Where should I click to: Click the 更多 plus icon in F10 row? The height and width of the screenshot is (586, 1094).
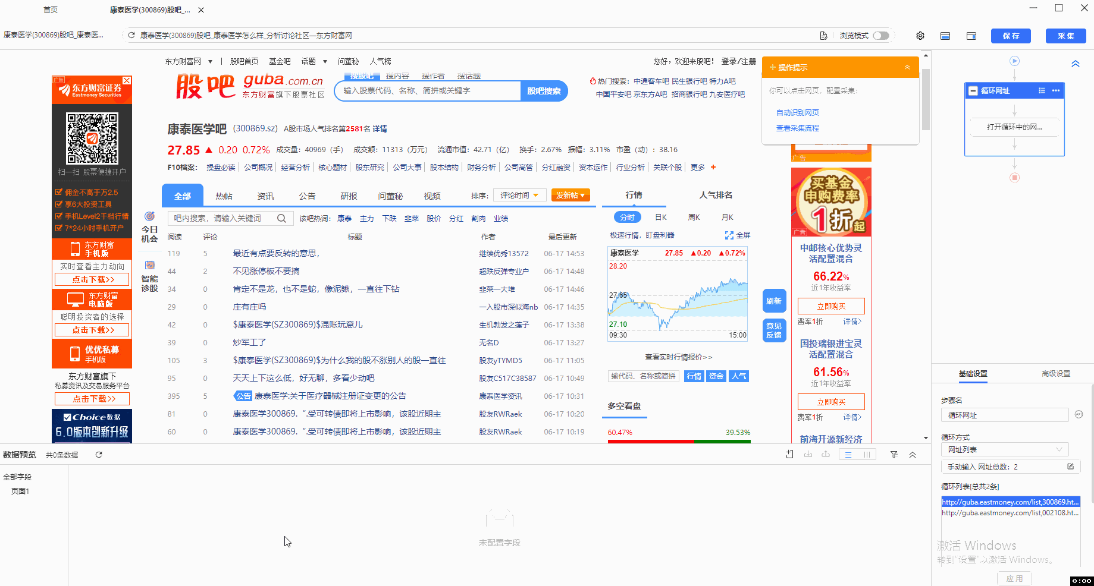click(x=713, y=167)
